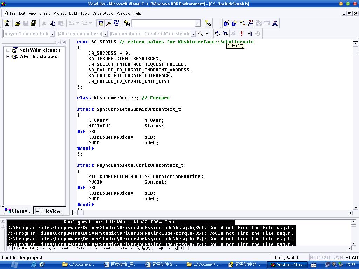The width and height of the screenshot is (359, 269).
Task: Switch to the FileView tab
Action: pos(48,211)
